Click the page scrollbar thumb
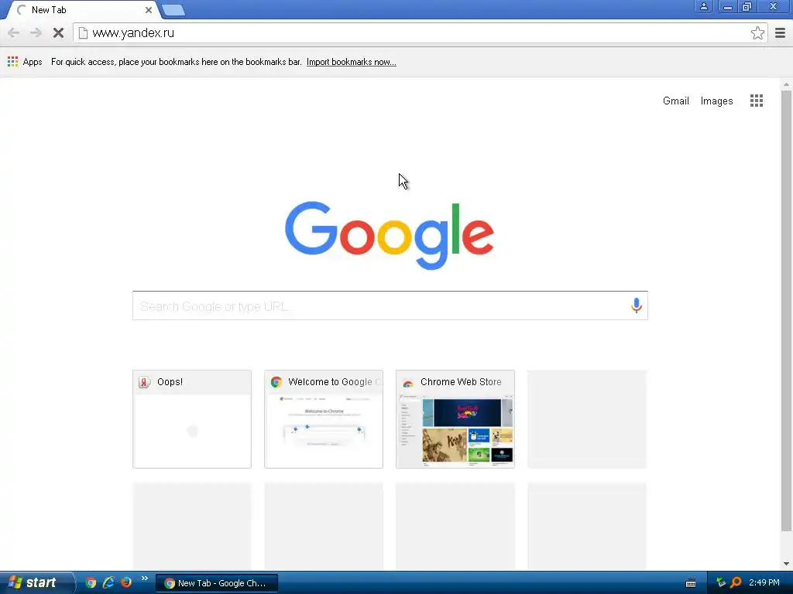 coord(786,311)
